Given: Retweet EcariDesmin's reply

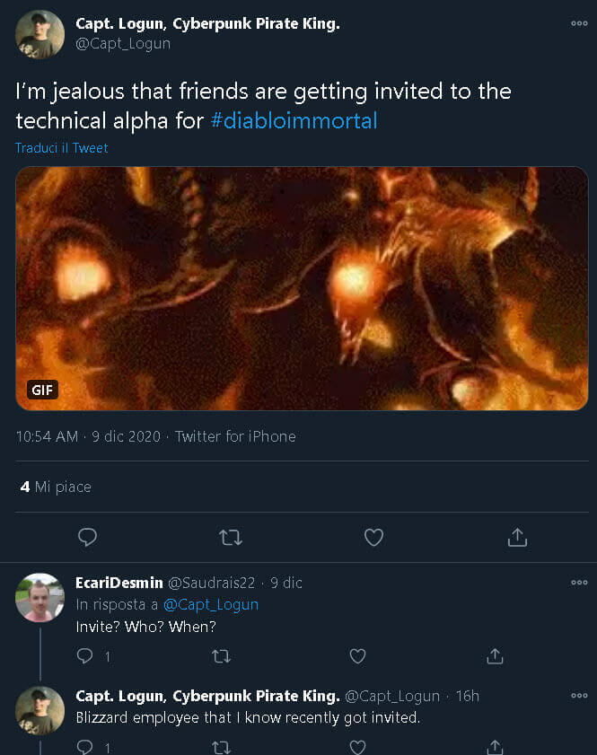Looking at the screenshot, I should [221, 656].
